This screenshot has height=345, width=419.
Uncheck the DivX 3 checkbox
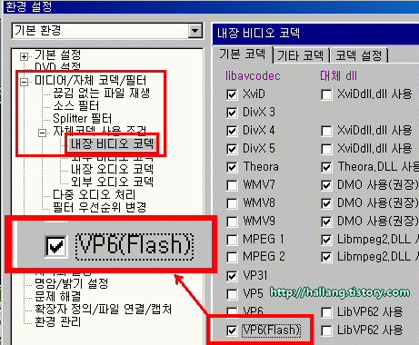pos(232,113)
